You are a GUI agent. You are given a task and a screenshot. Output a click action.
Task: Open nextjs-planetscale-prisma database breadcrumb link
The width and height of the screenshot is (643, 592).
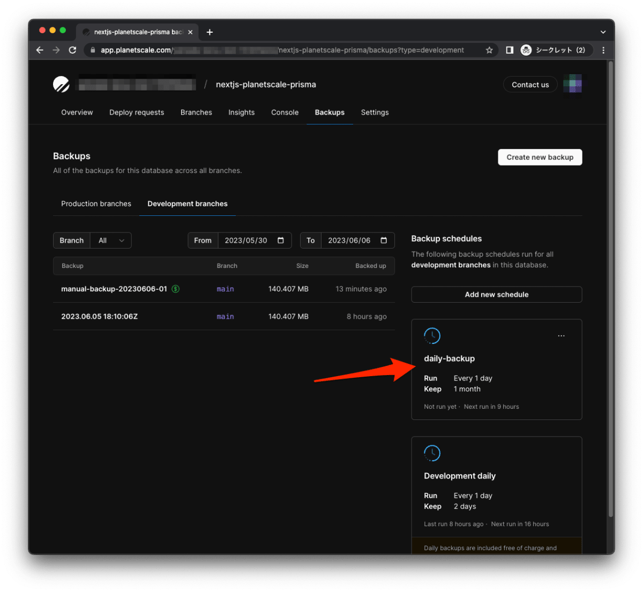(266, 85)
